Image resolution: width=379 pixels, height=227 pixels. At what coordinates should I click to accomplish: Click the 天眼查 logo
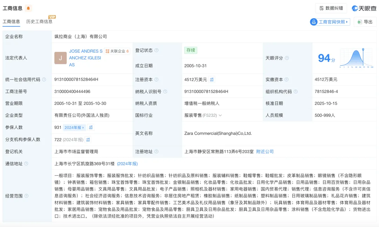(x=364, y=8)
